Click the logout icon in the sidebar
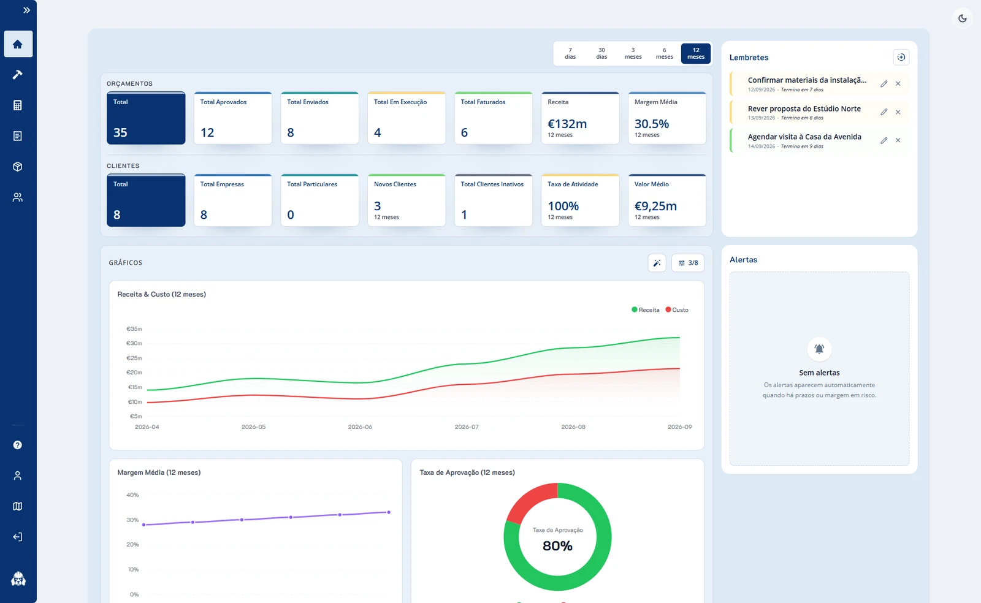The width and height of the screenshot is (981, 603). point(18,537)
